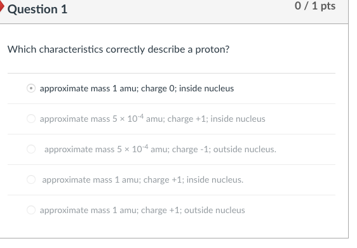Click answer text 'charge +1; inside nucleus' with 10⁻⁴

click(216, 119)
